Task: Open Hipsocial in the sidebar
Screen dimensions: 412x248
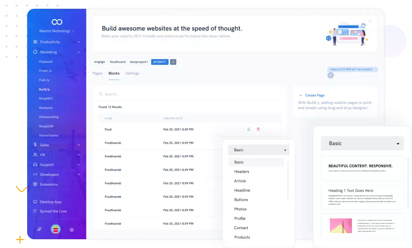Action: tap(46, 61)
